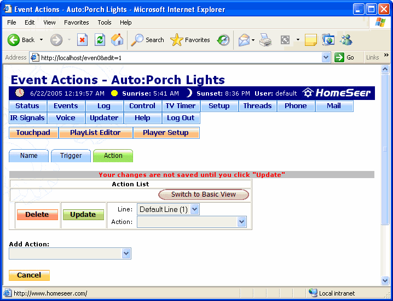This screenshot has width=393, height=301.
Task: Open the Edit menu
Action: tap(30, 22)
